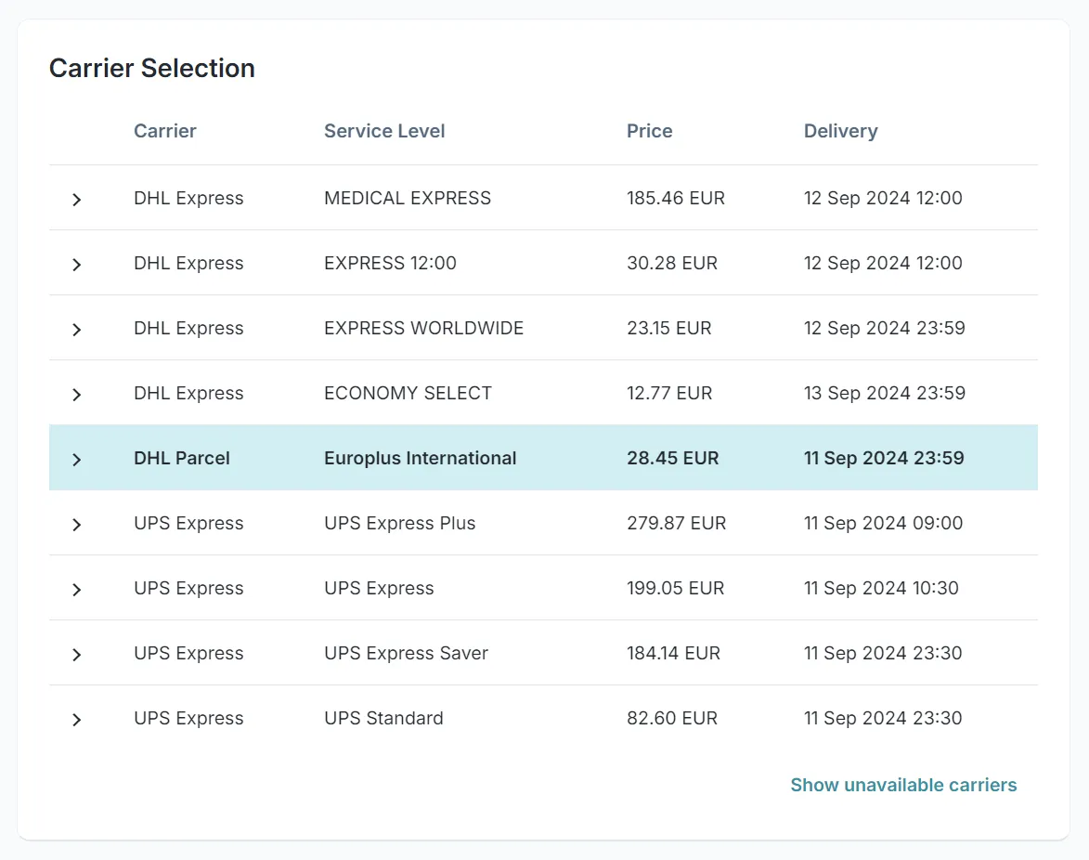This screenshot has height=860, width=1089.
Task: Expand the 199.05 EUR UPS Express chevron
Action: (76, 590)
